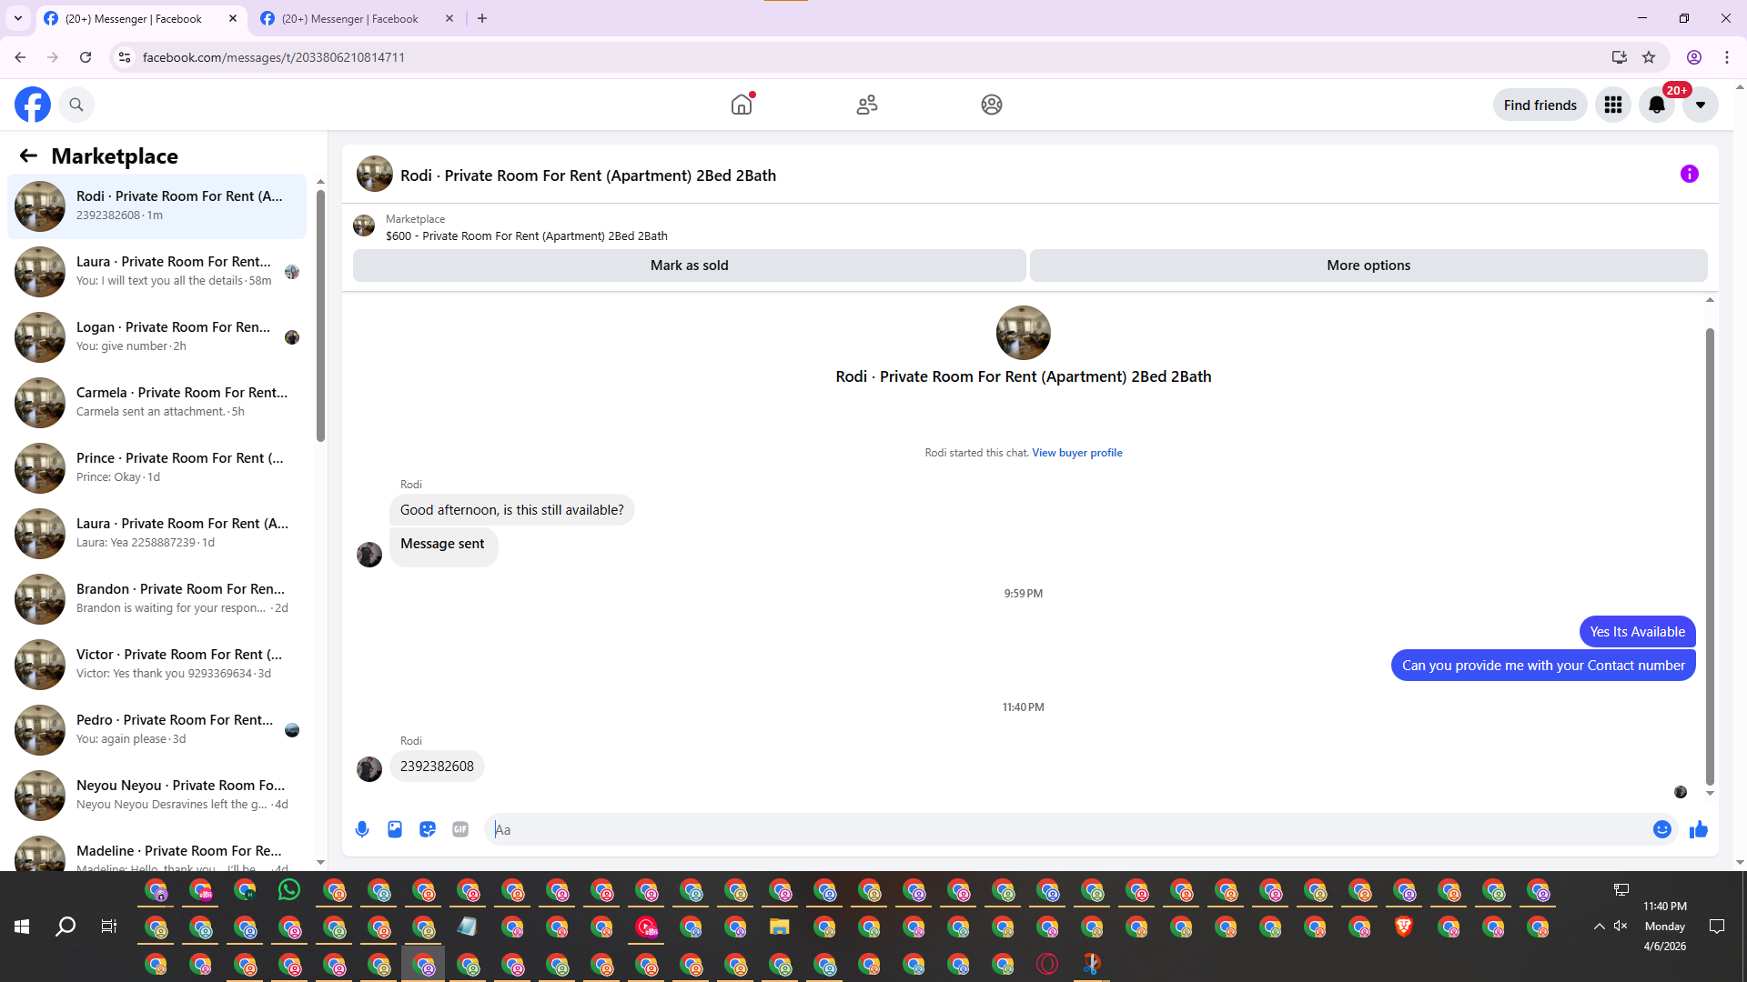
Task: Attach a photo using the image icon
Action: 395,829
